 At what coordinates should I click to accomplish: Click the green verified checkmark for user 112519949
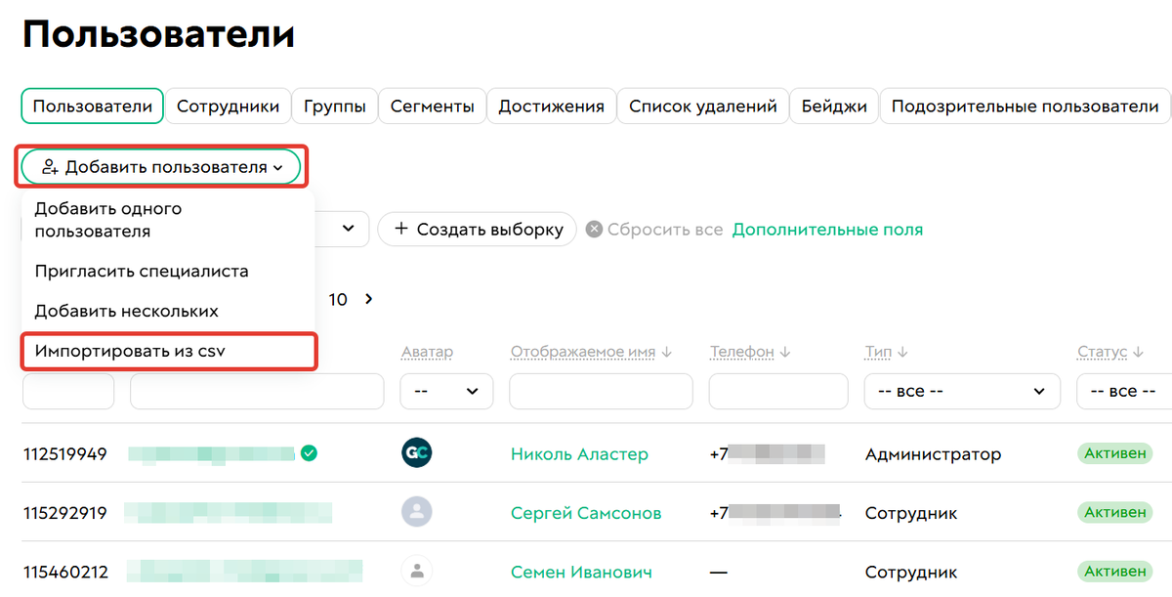pos(310,453)
